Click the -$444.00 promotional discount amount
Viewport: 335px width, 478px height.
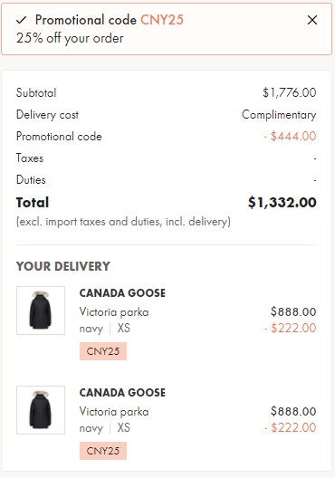click(x=291, y=136)
